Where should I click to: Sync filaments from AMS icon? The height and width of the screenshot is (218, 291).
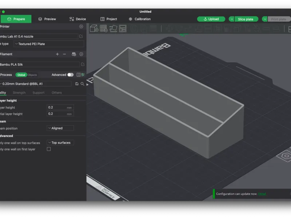[74, 54]
